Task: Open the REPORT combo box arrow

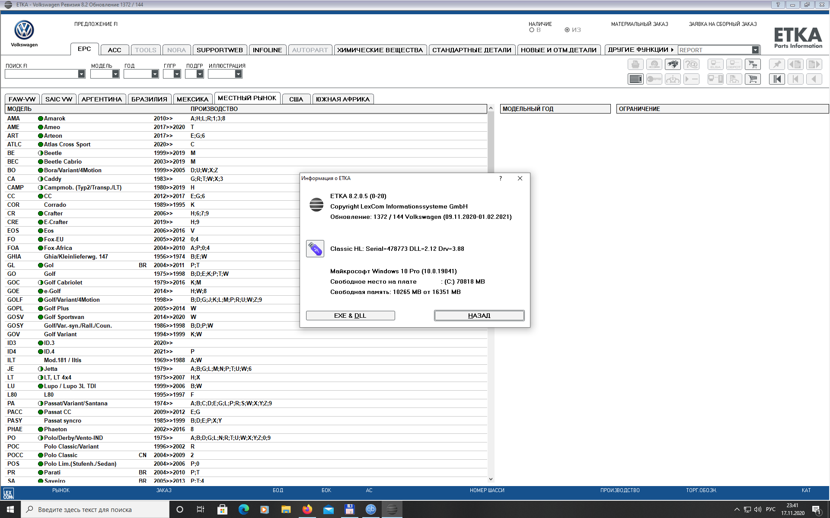Action: coord(755,50)
